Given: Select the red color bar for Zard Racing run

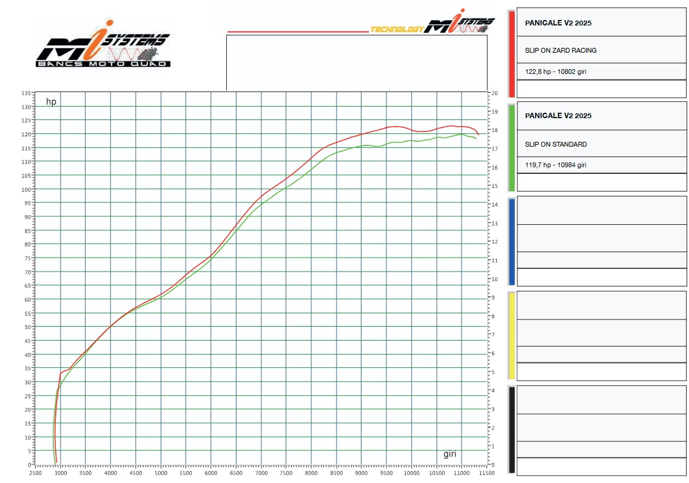Looking at the screenshot, I should point(511,53).
